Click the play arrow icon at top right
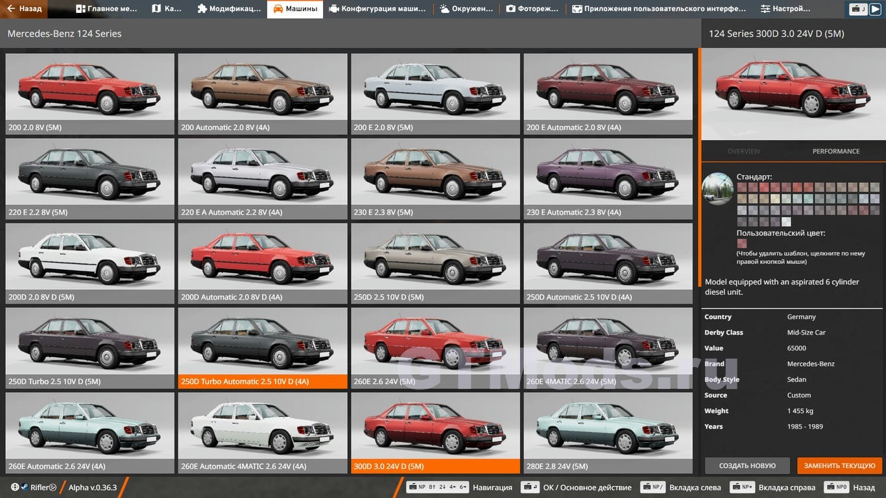 point(875,9)
